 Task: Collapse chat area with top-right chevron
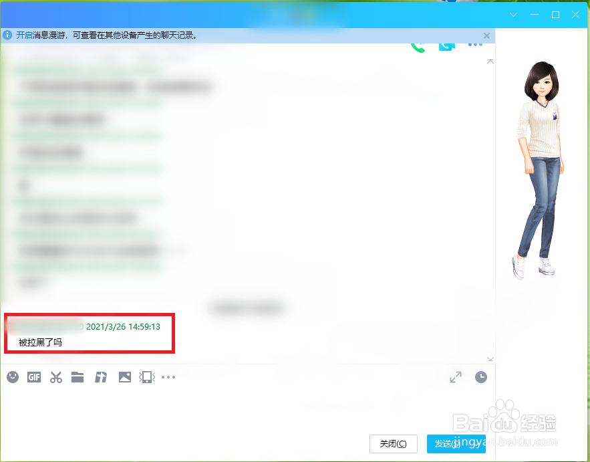point(490,60)
